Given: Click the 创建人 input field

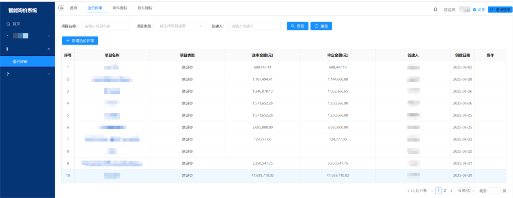Looking at the screenshot, I should pos(254,26).
